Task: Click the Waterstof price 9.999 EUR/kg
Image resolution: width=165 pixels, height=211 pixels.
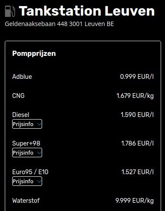Action: (135, 201)
